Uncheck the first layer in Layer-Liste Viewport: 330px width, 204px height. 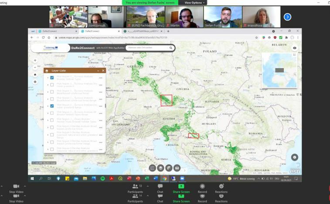tap(52, 78)
